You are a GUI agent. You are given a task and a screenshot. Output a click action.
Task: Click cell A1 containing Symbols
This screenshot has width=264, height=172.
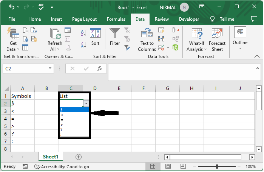click(23, 96)
